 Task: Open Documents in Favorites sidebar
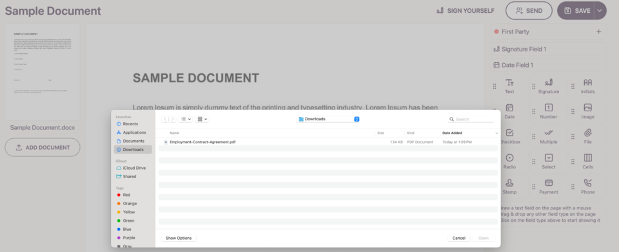(x=132, y=141)
